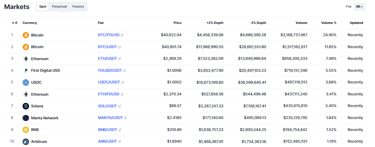Open the BNB currency name

click(35, 130)
